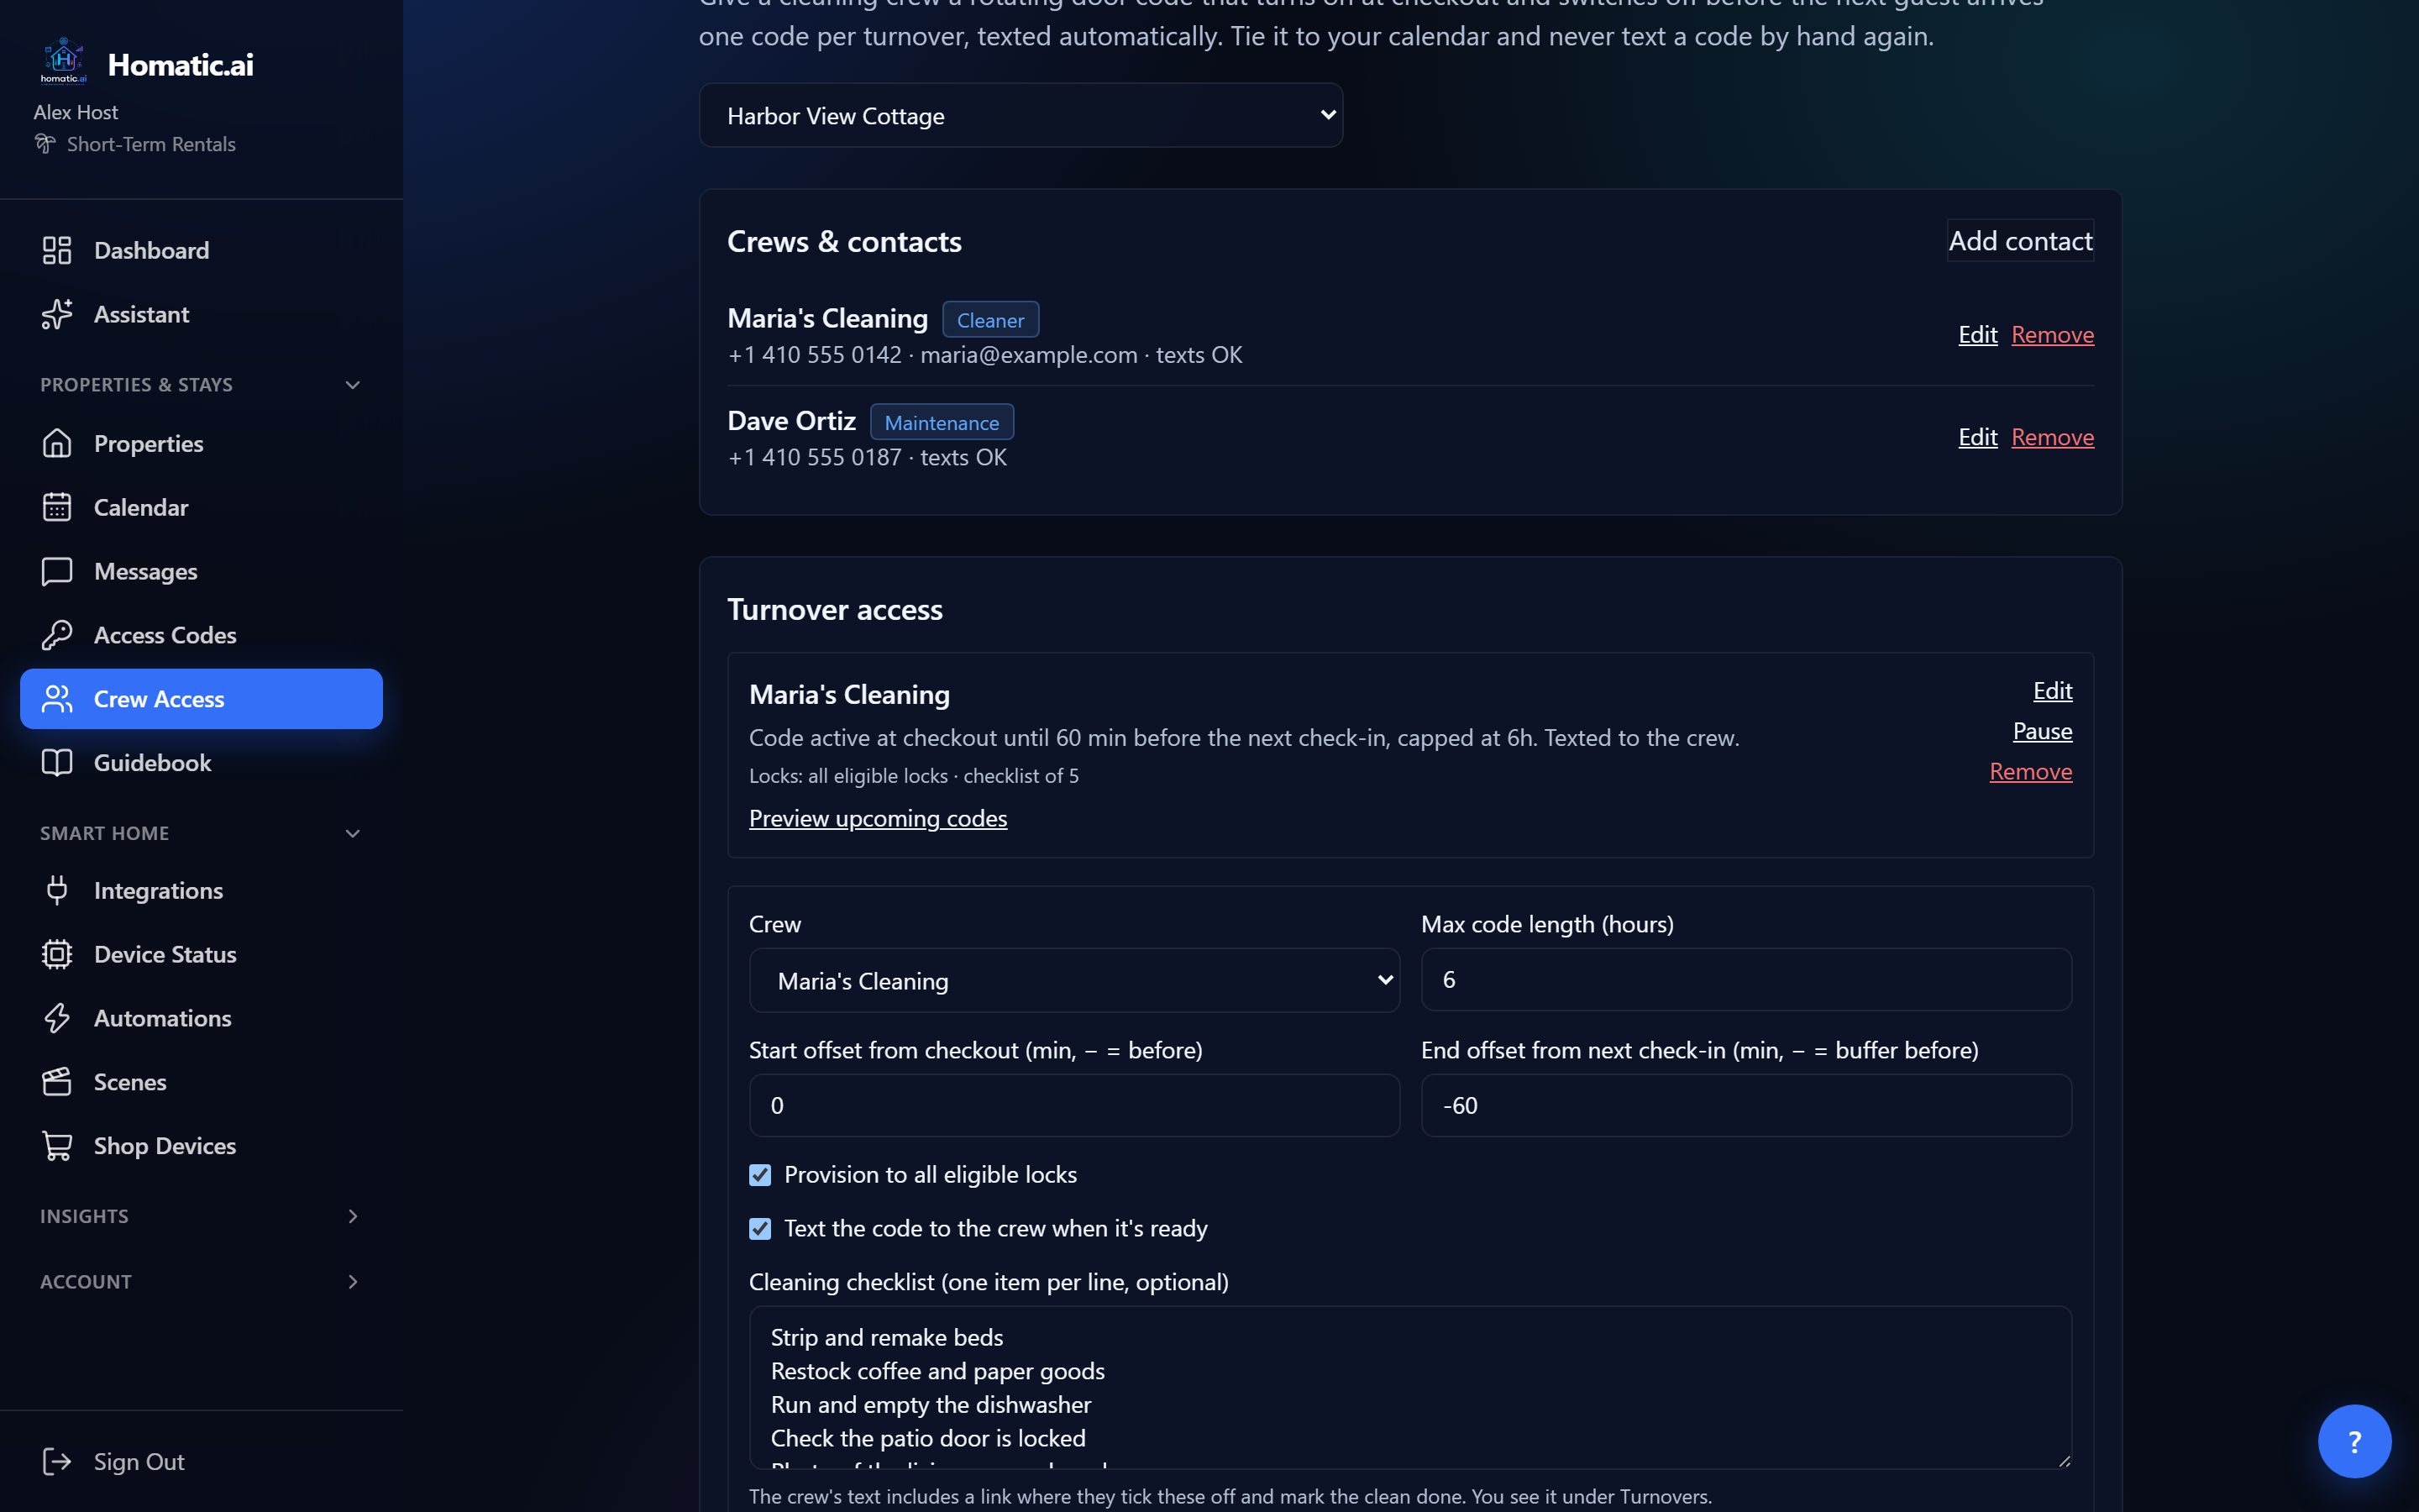Click the Messages speech bubble icon
Viewport: 2419px width, 1512px height.
(x=57, y=571)
